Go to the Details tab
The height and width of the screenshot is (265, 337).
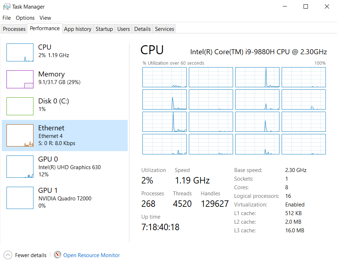(142, 29)
